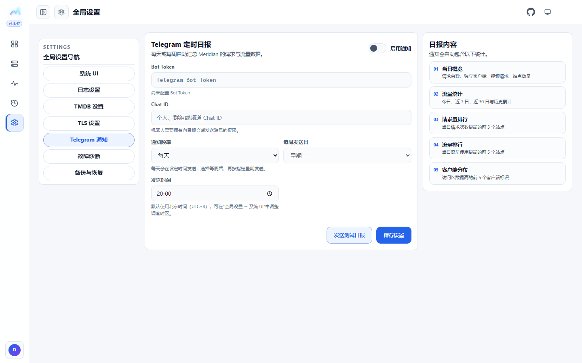Click the 02 流量统计 report item
Image resolution: width=582 pixels, height=363 pixels.
coord(497,98)
